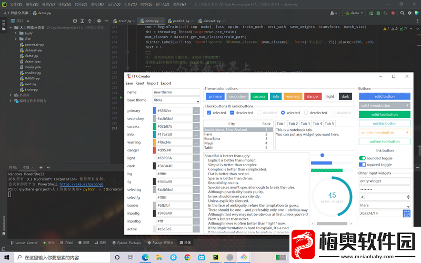Expand the build folder in project tree

pos(16,33)
